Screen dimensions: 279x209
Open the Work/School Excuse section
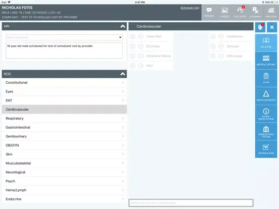(x=266, y=131)
